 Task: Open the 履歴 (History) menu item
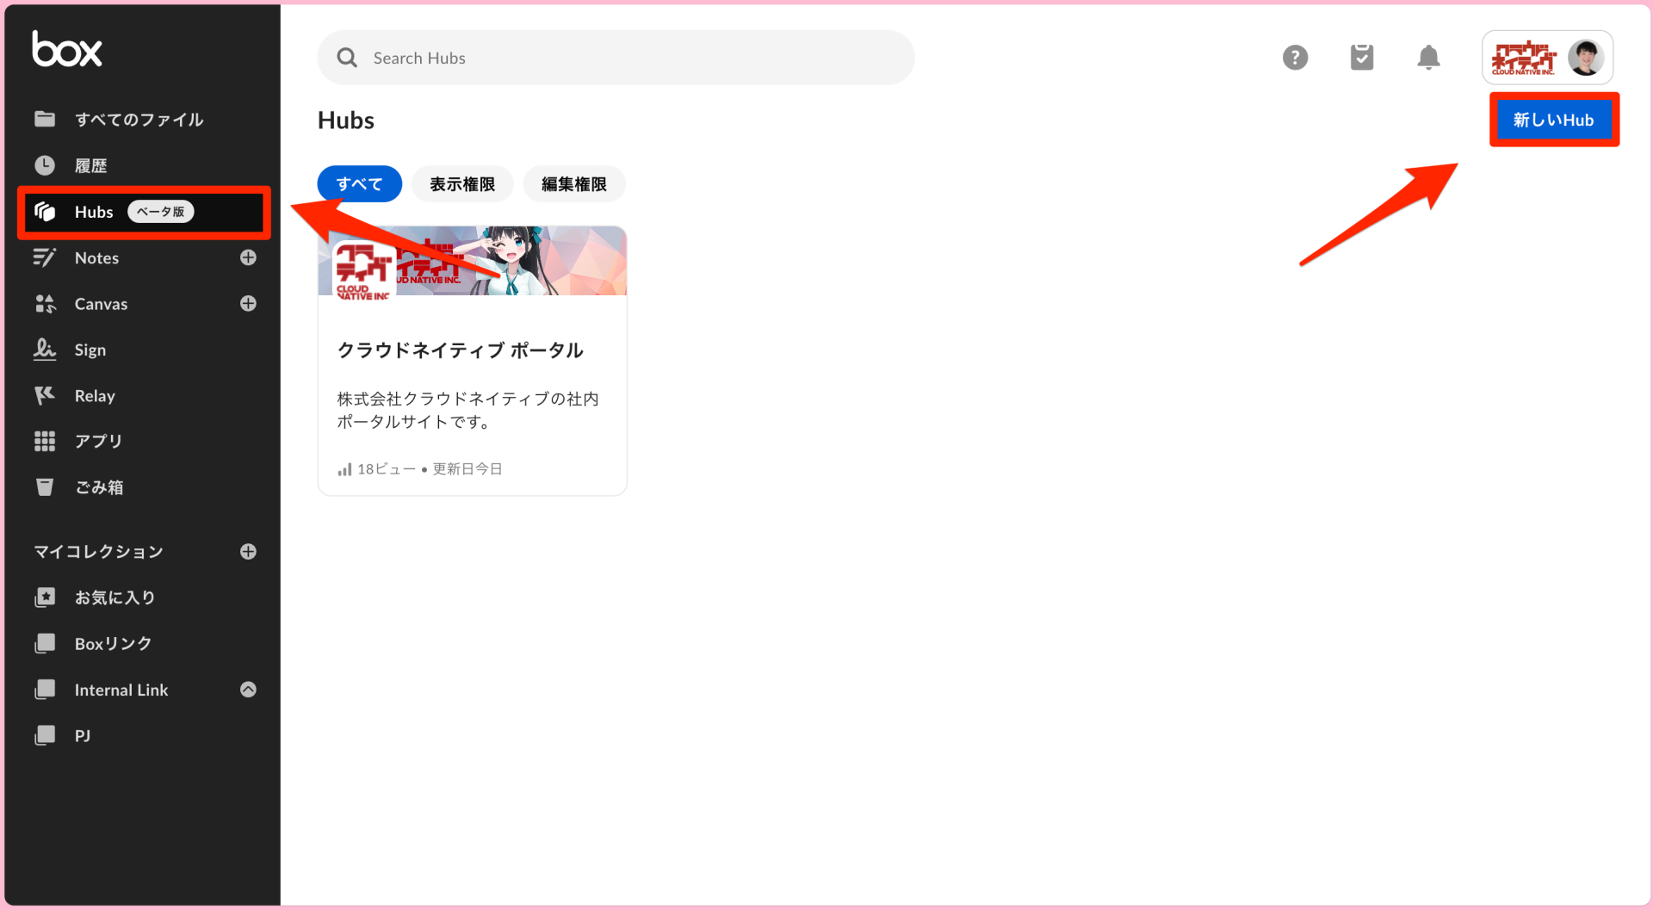pos(90,165)
